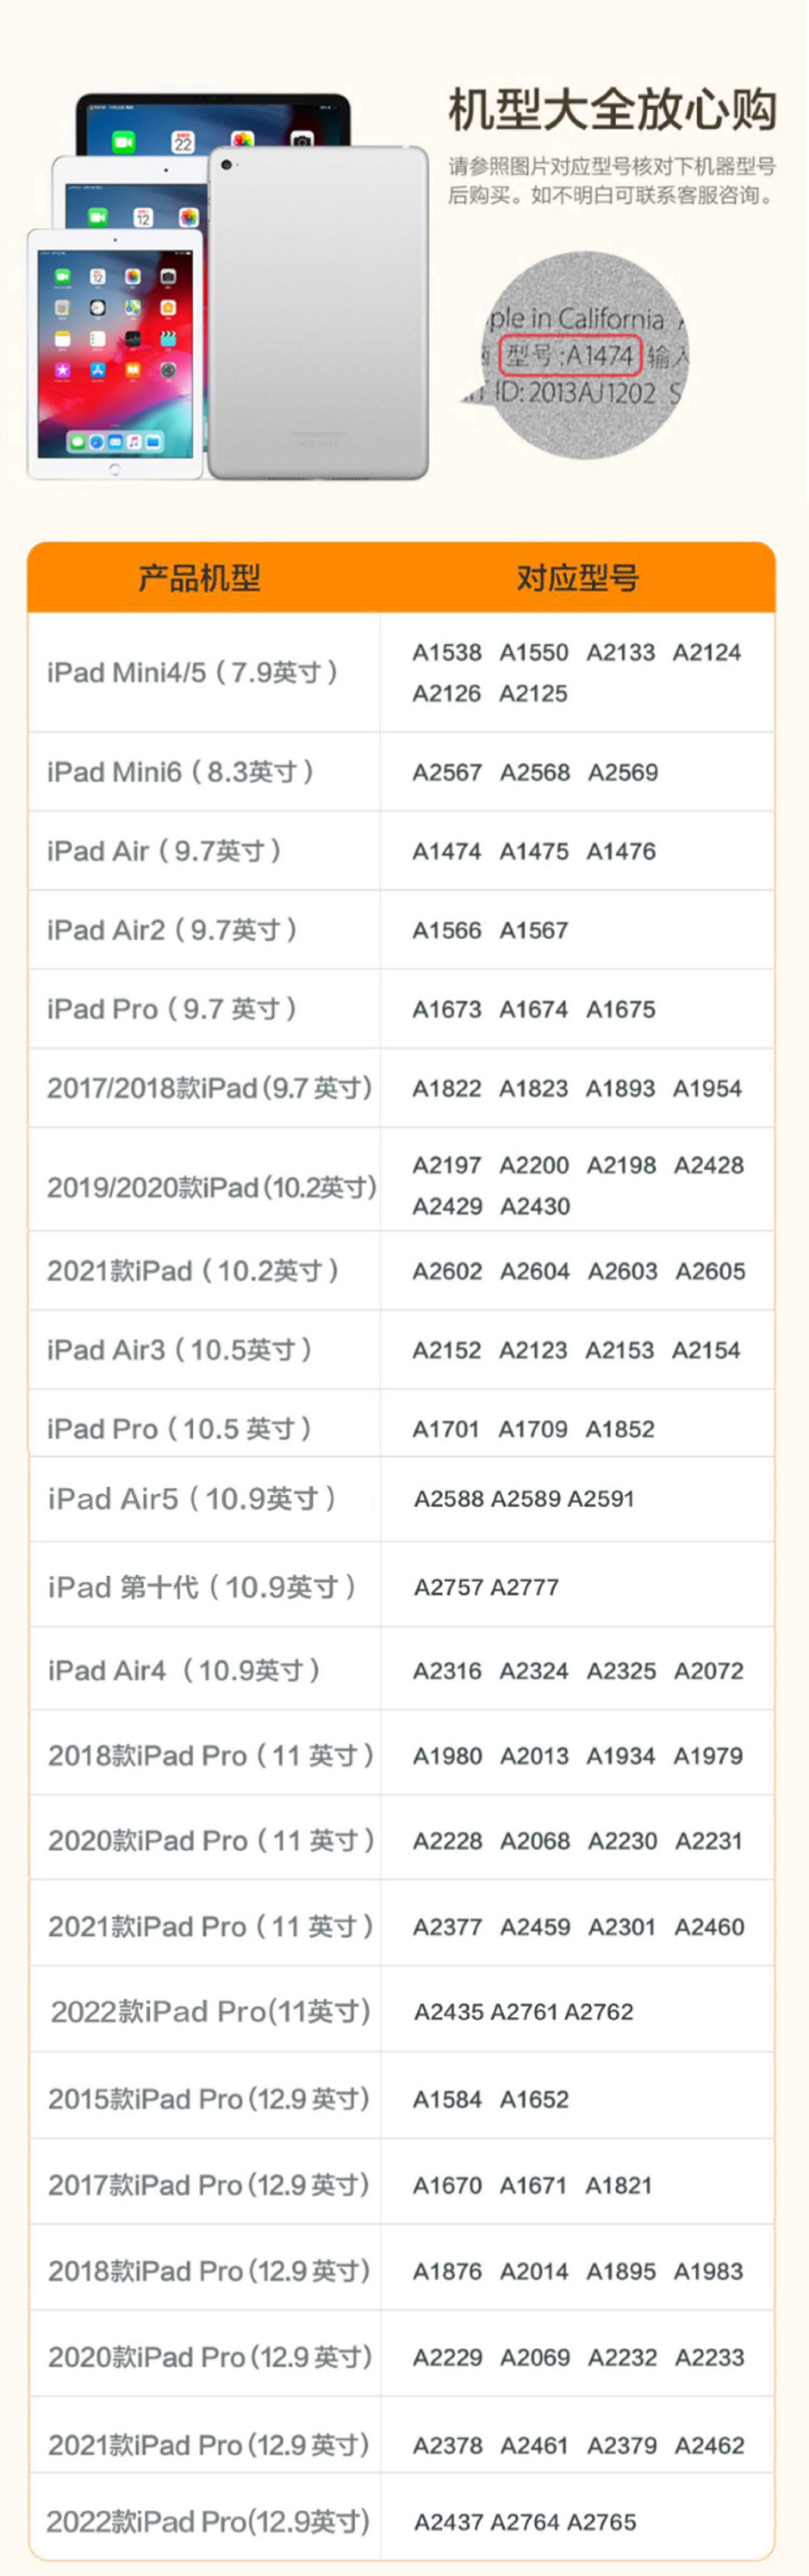Screen dimensions: 809x2576
Task: Click model number A1476
Action: [x=621, y=851]
